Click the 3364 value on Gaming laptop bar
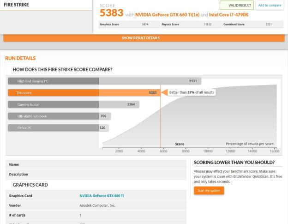 pos(131,104)
